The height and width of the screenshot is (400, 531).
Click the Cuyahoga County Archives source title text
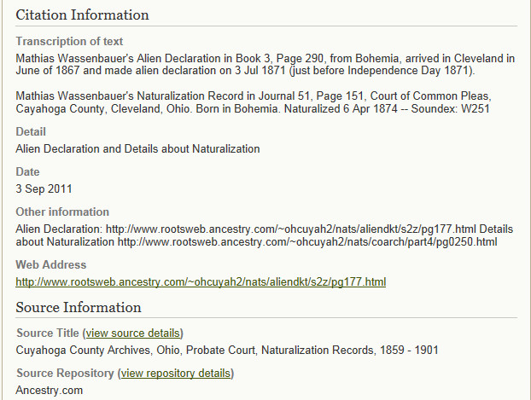pos(227,350)
